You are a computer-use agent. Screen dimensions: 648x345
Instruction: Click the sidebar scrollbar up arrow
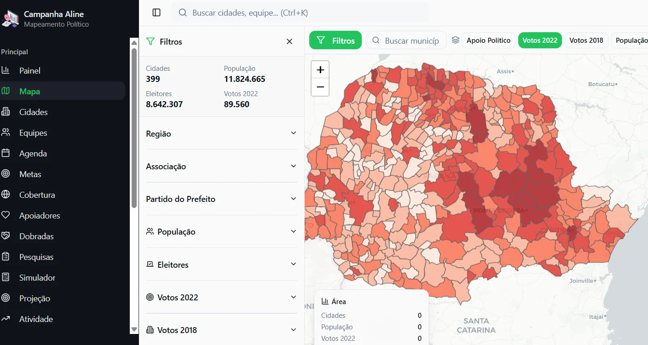point(134,43)
